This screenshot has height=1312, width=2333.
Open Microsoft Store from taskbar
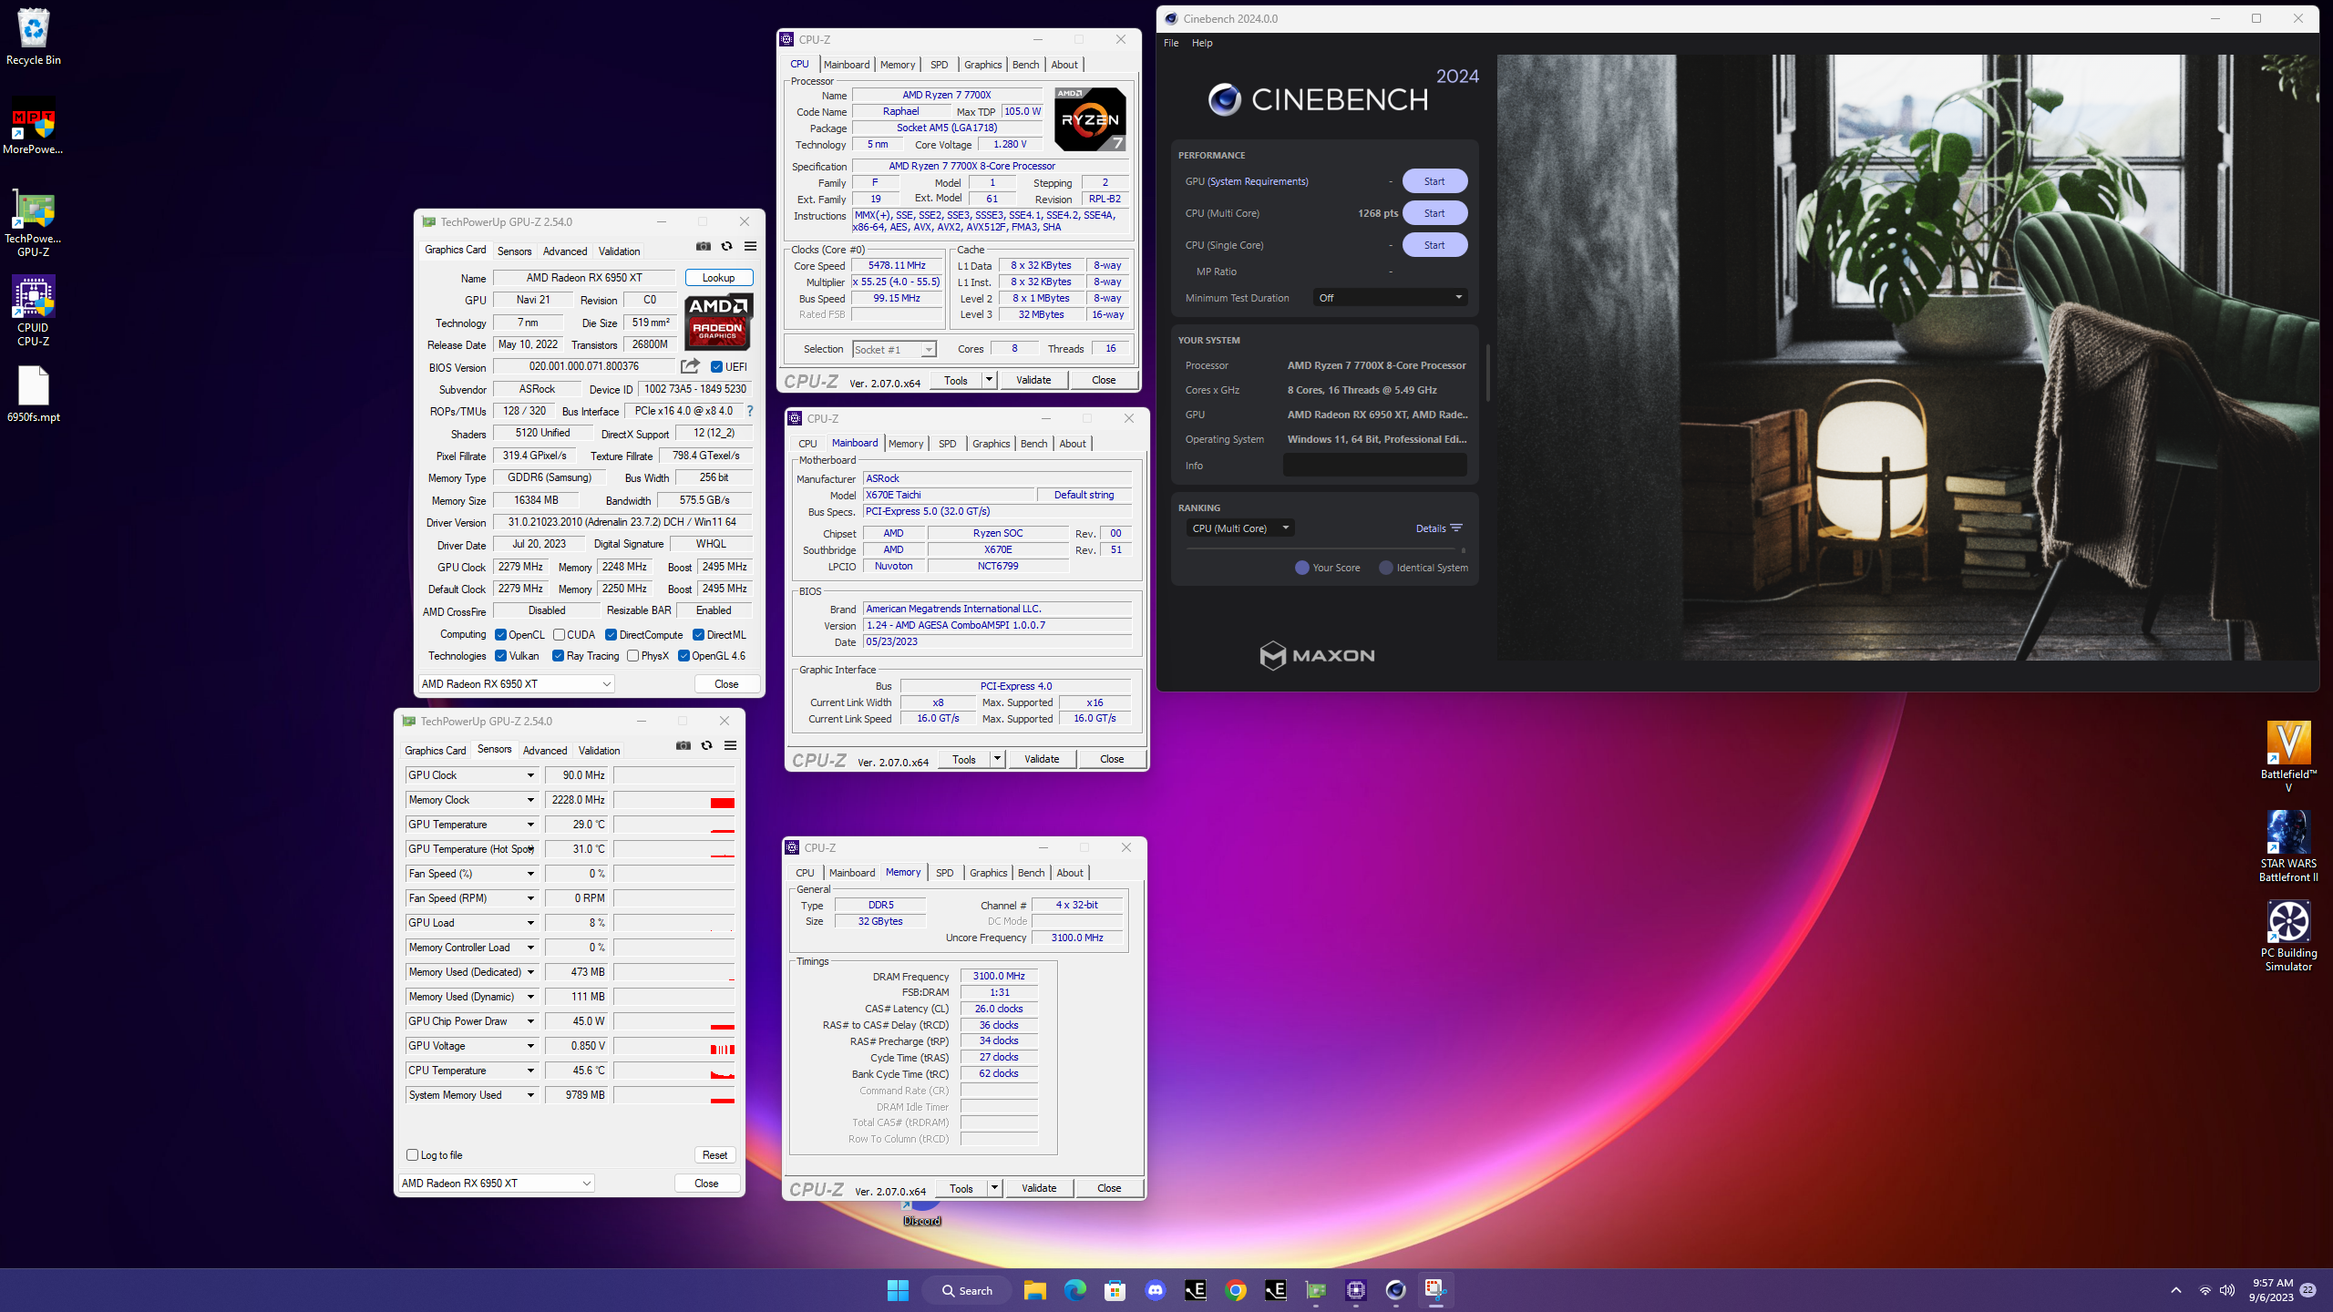(x=1115, y=1290)
